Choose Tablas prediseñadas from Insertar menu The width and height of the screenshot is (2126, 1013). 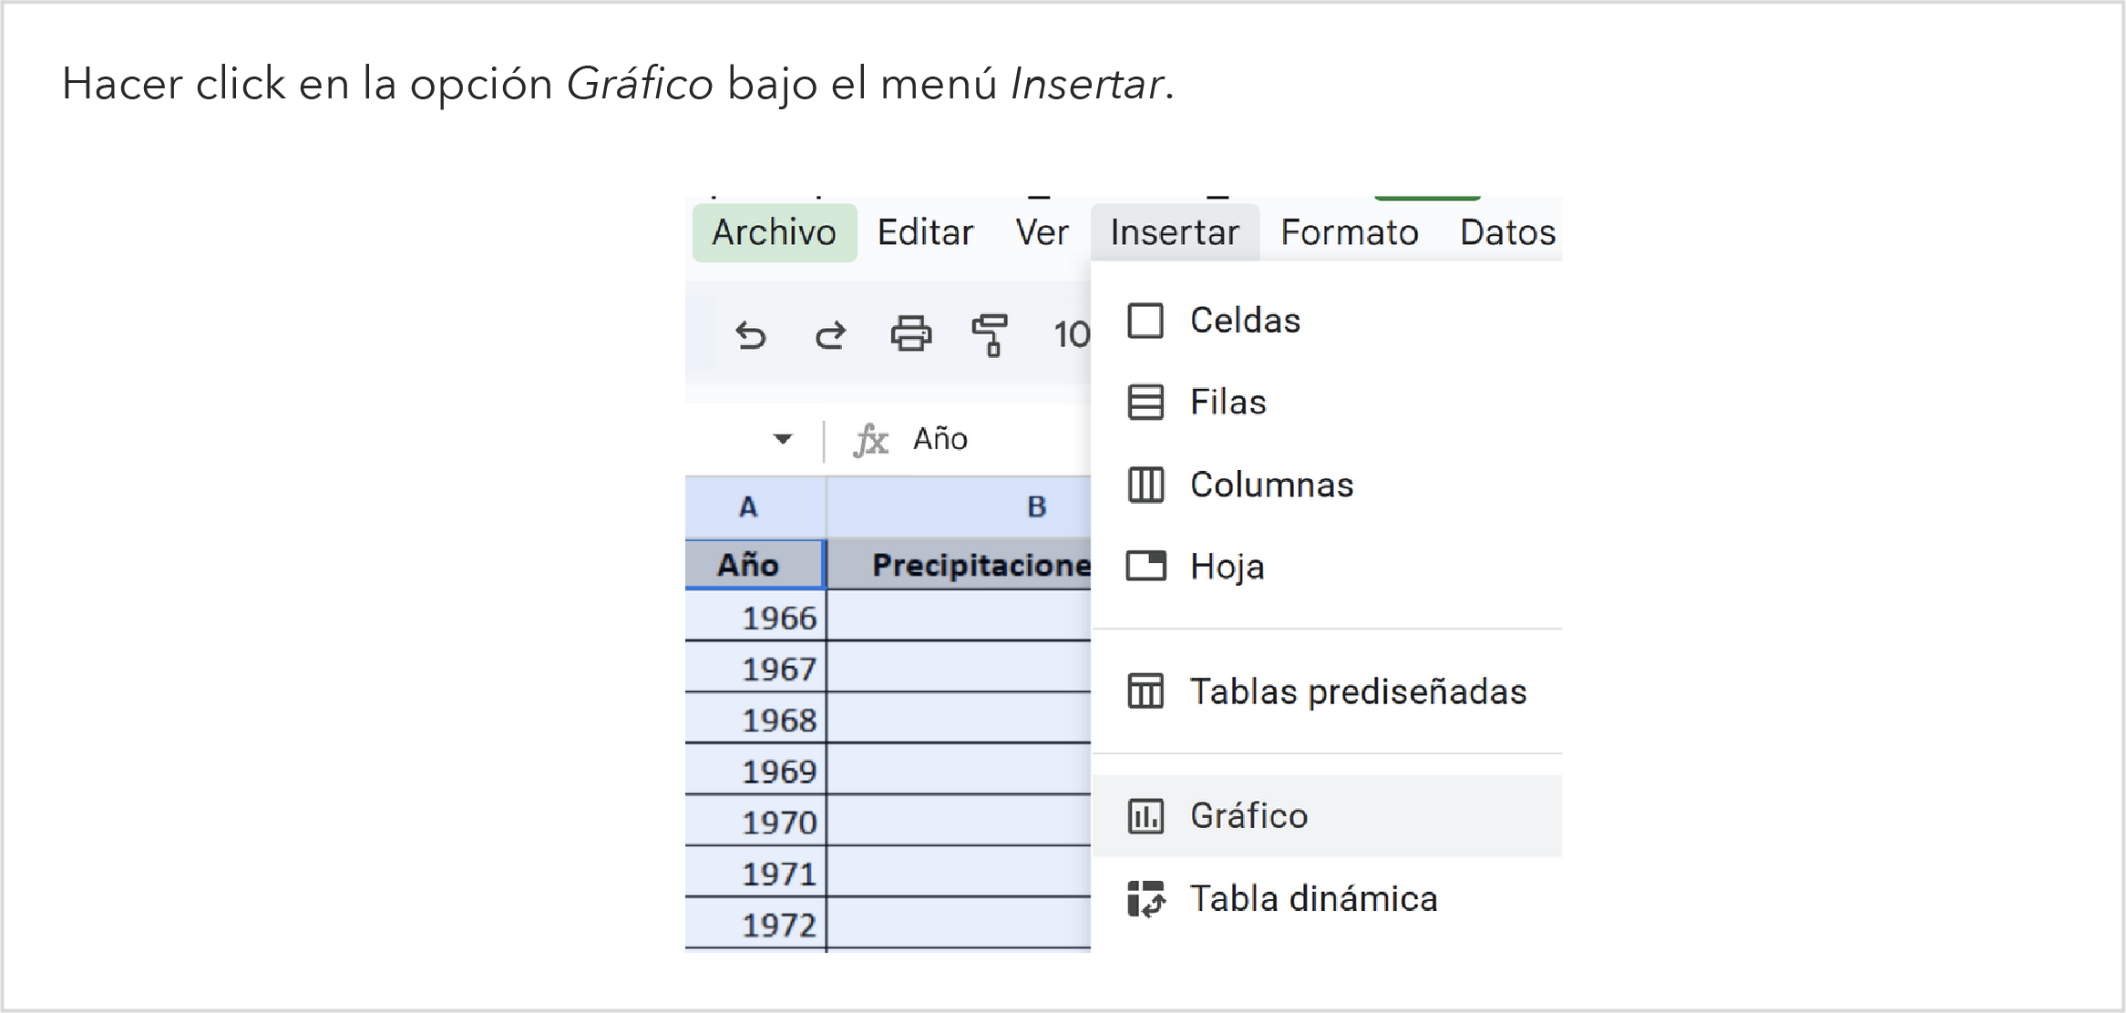click(x=1357, y=692)
